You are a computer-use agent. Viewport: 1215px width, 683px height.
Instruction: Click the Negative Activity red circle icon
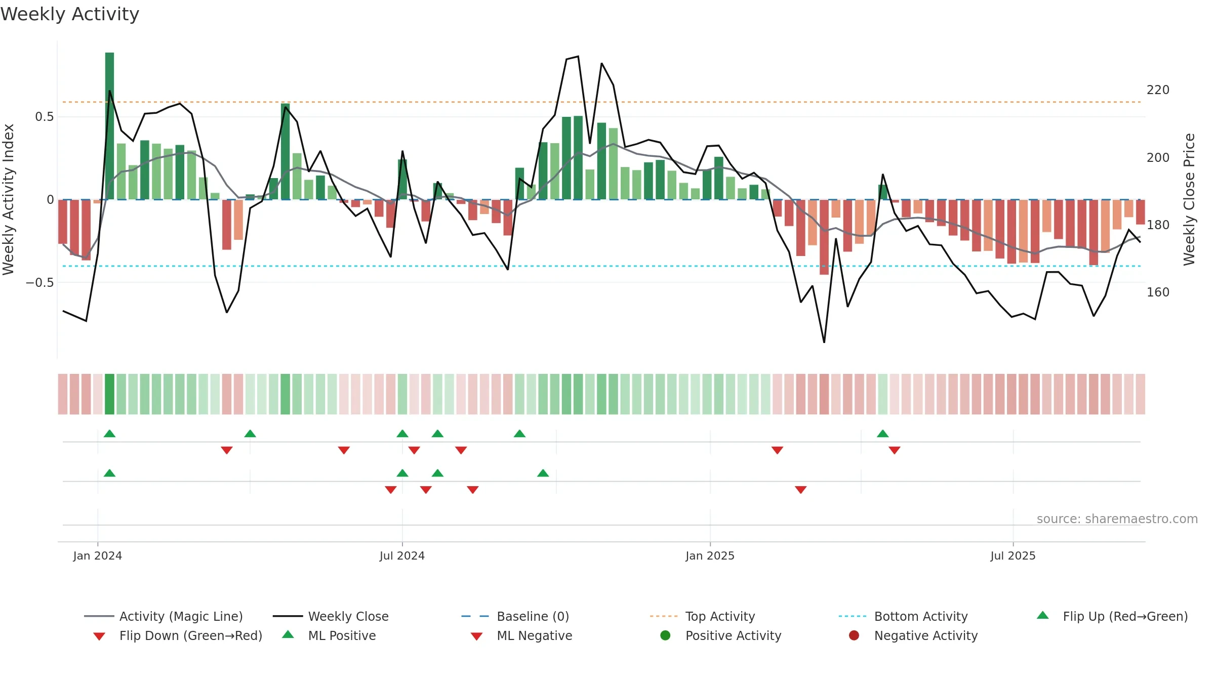(854, 635)
